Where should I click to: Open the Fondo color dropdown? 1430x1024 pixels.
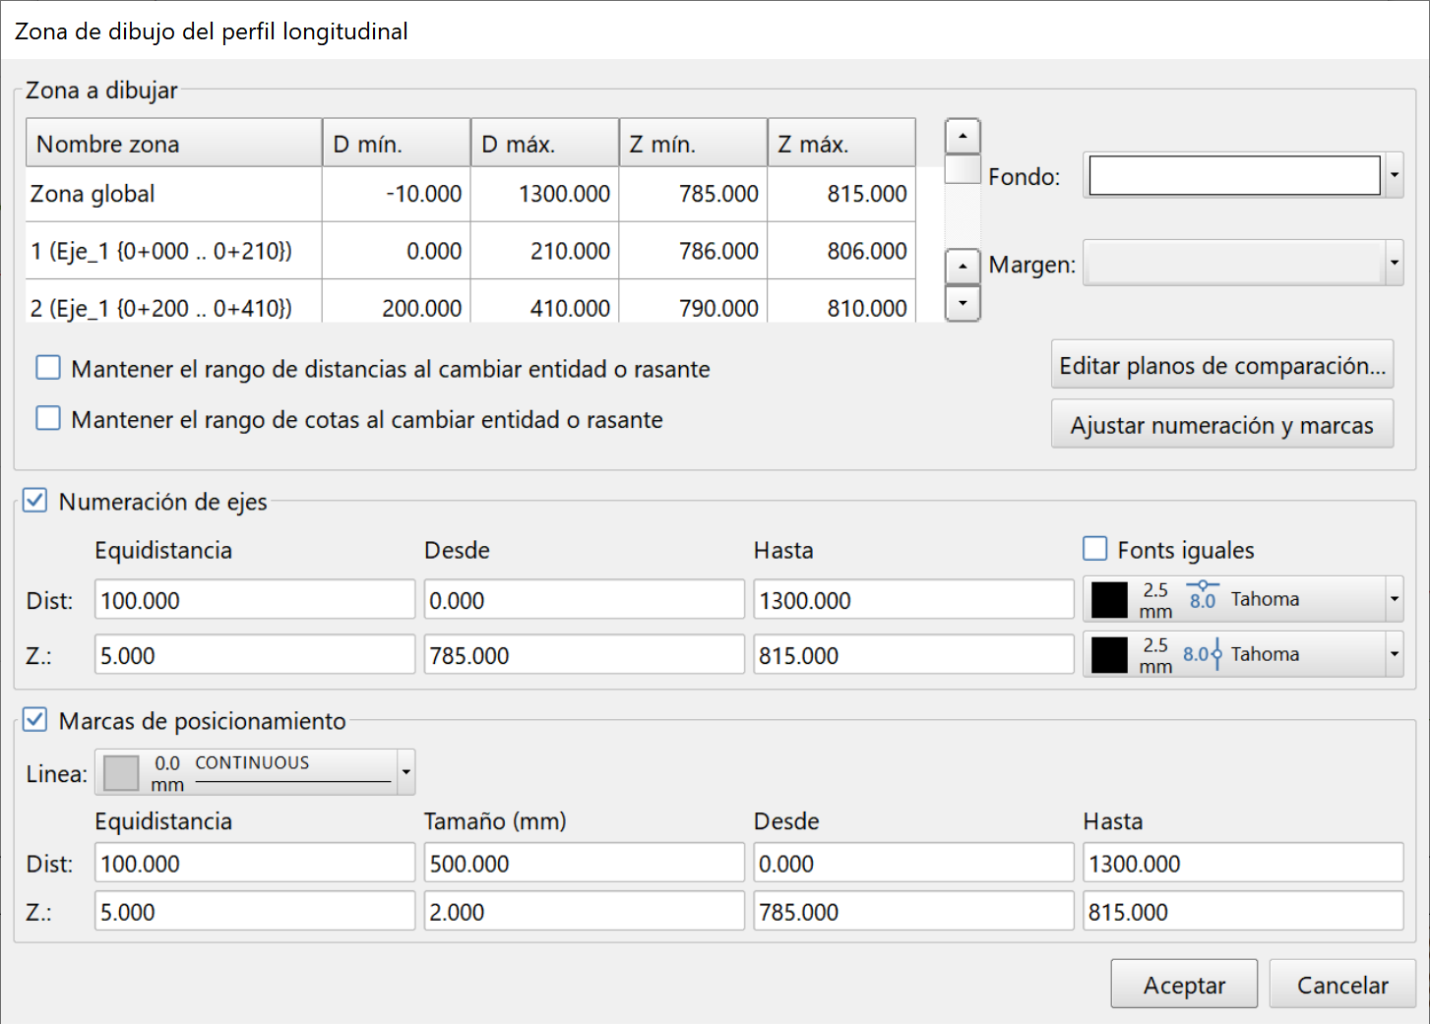1394,176
